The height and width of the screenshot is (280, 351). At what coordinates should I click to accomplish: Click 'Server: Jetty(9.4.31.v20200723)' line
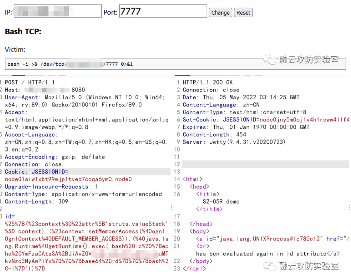pyautogui.click(x=234, y=142)
